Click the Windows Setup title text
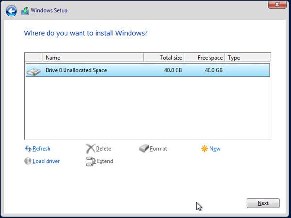This screenshot has width=291, height=218. coord(49,10)
